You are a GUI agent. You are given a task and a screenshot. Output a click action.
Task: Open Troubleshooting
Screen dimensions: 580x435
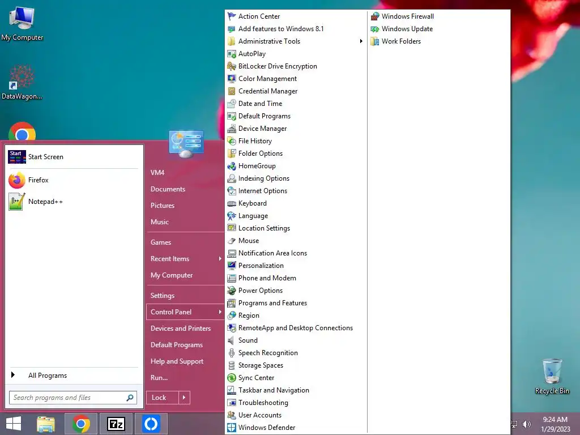(x=263, y=403)
